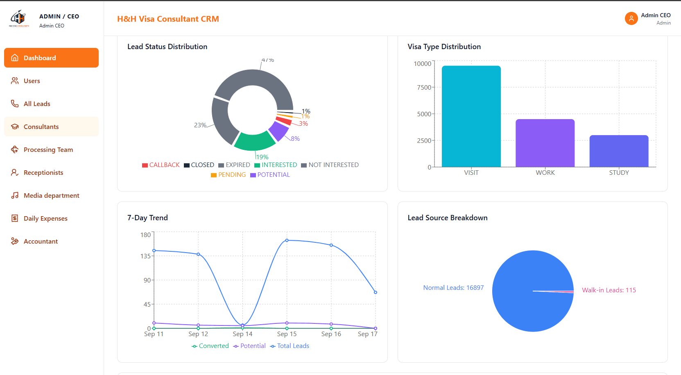Click the Receptionists person-check icon
The width and height of the screenshot is (681, 375).
(15, 172)
